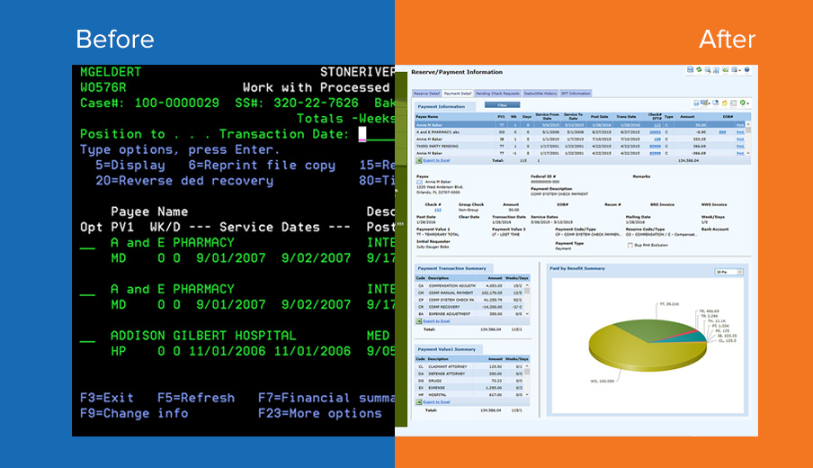Toggle the Dup Pmt Exclusion checkbox
Image resolution: width=813 pixels, height=468 pixels.
[x=630, y=245]
